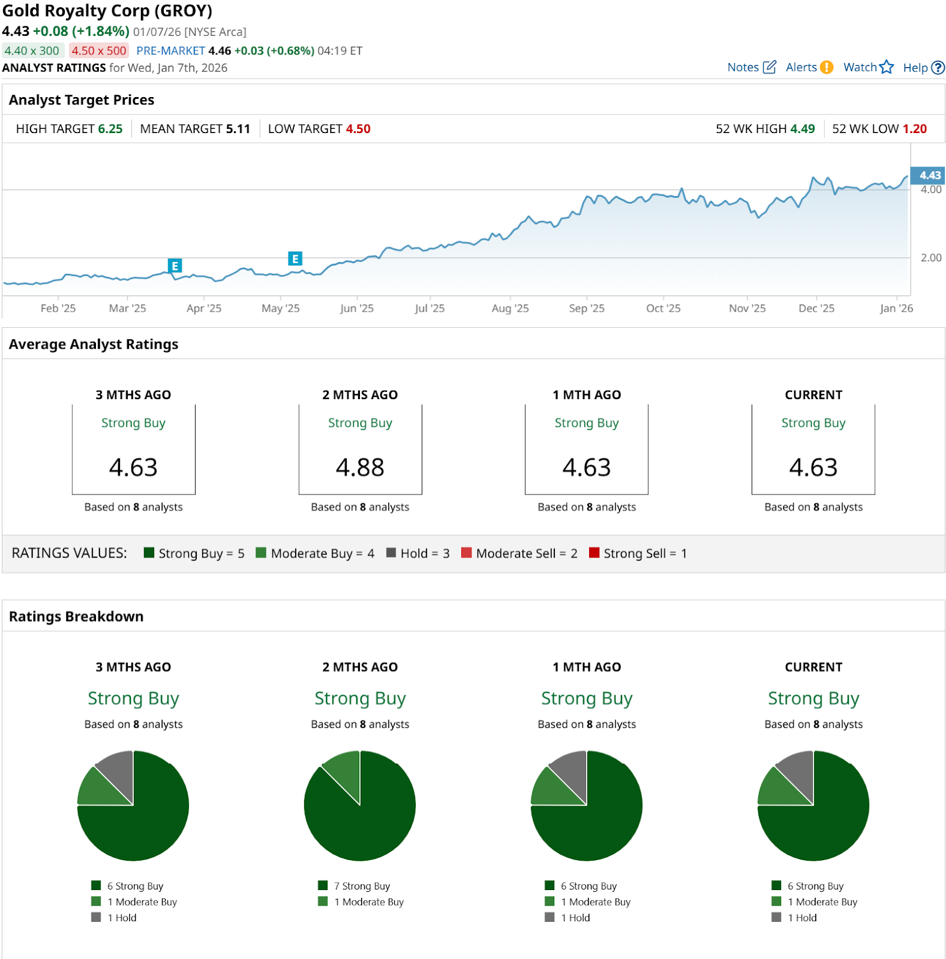Click the 2 MTHS AGO 4.88 rating box
The width and height of the screenshot is (946, 959).
click(x=360, y=450)
